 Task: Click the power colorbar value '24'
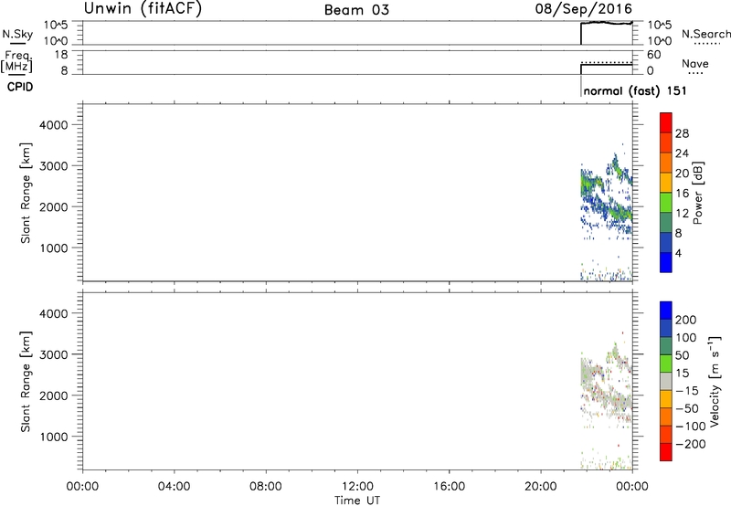tap(682, 153)
